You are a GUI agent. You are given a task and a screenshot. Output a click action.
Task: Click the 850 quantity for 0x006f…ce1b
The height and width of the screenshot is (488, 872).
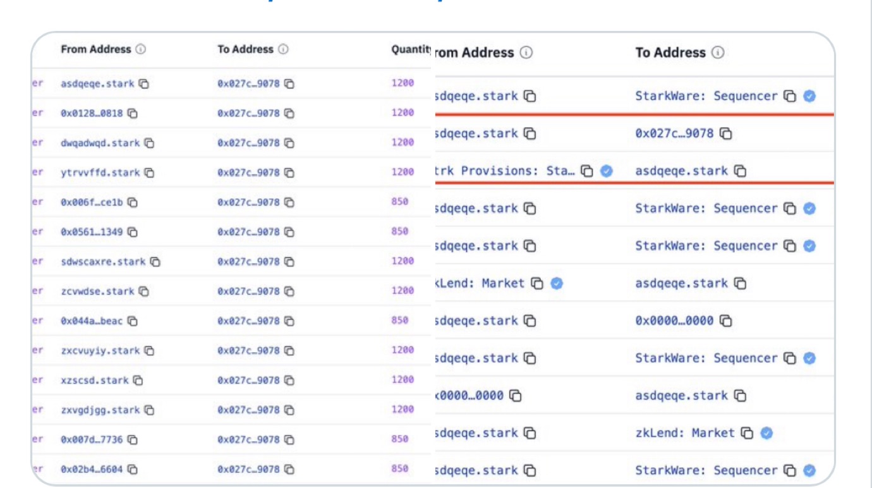tap(399, 202)
